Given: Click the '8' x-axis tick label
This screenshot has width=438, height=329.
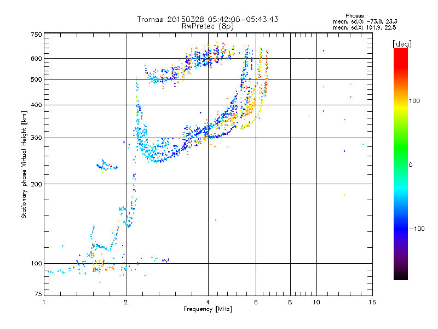Looking at the screenshot, I should (x=290, y=302).
